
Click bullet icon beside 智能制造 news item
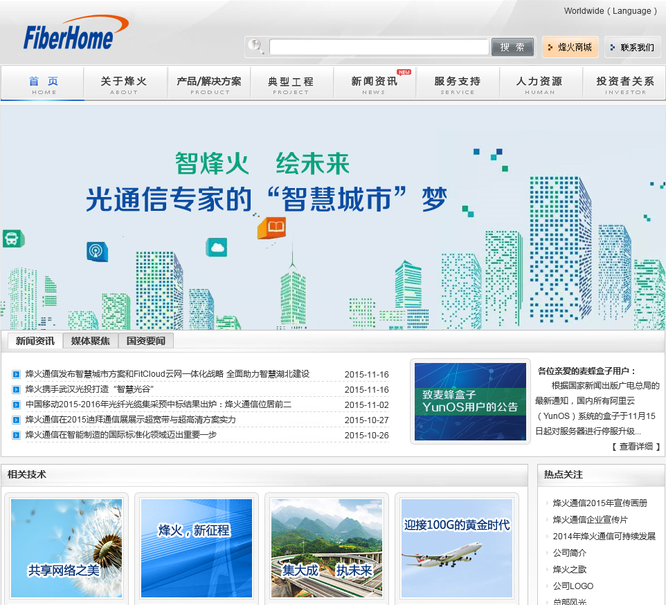coord(16,436)
